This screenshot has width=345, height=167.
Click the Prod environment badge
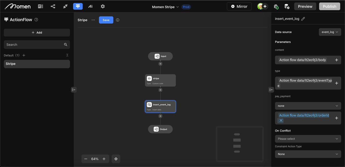click(186, 7)
